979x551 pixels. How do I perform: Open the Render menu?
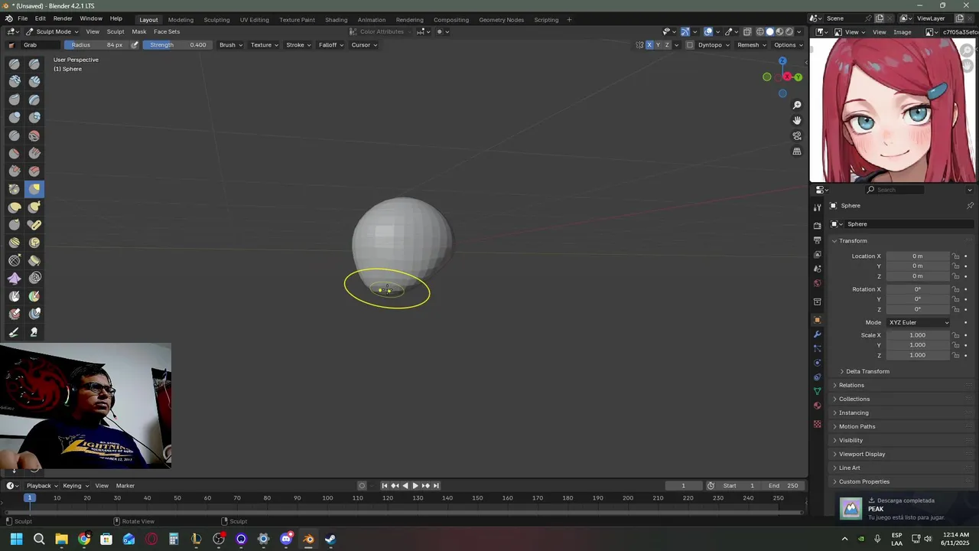tap(63, 18)
